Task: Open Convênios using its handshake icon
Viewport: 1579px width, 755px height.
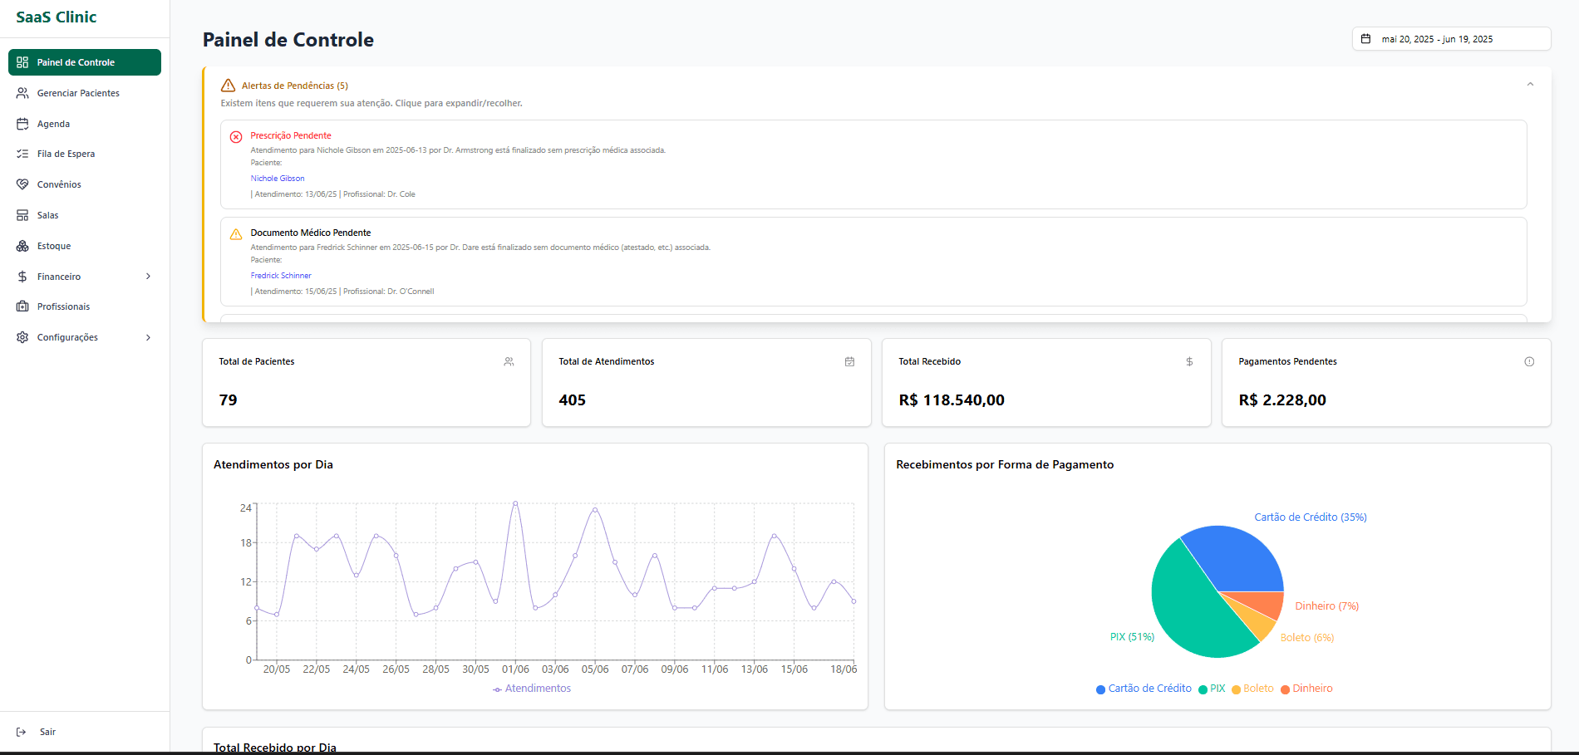Action: coord(22,184)
